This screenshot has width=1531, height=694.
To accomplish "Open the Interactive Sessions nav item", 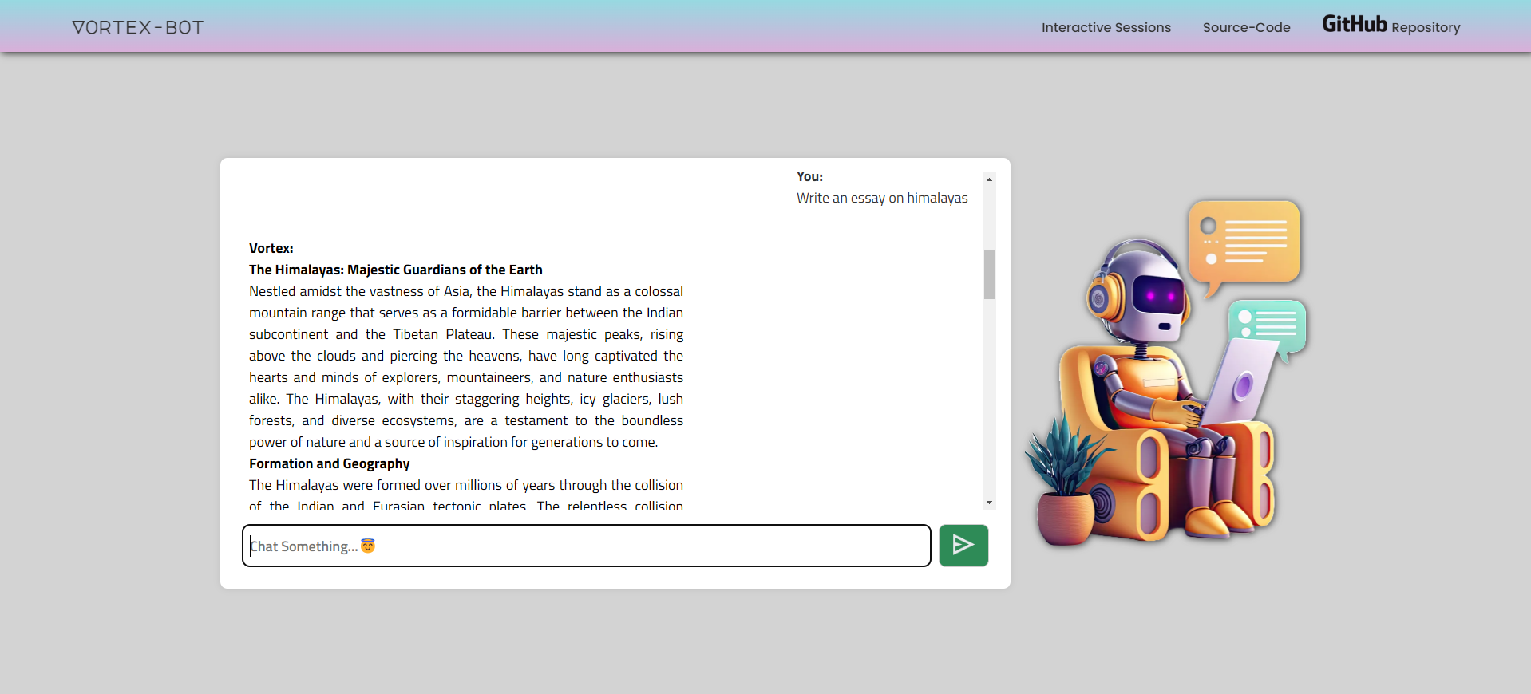I will [1106, 27].
